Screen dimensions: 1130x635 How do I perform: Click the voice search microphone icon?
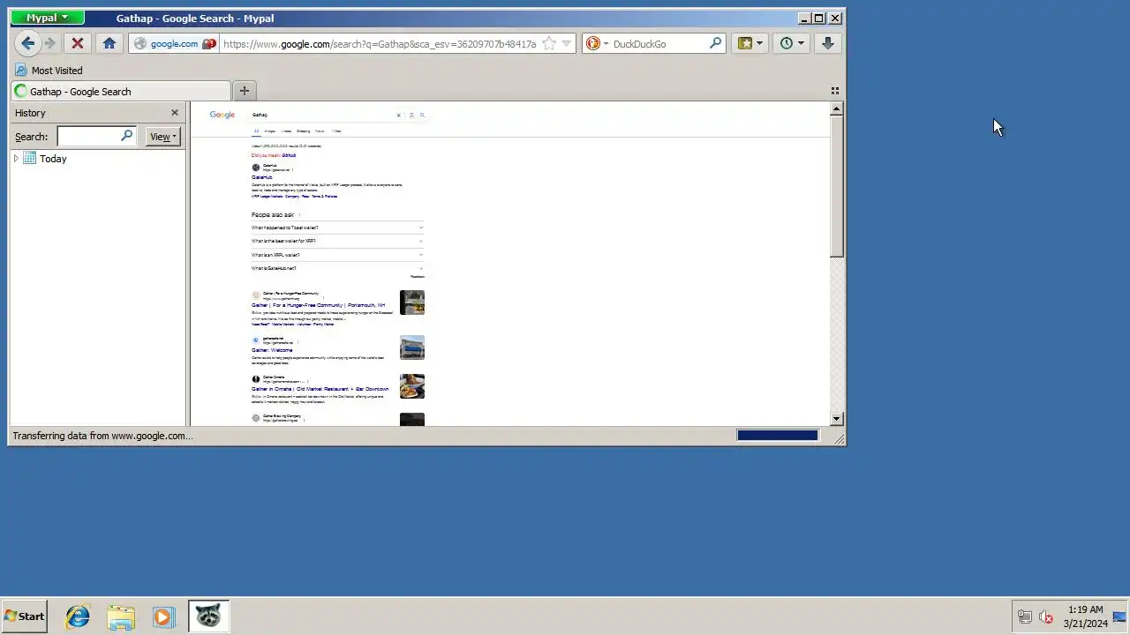point(411,115)
